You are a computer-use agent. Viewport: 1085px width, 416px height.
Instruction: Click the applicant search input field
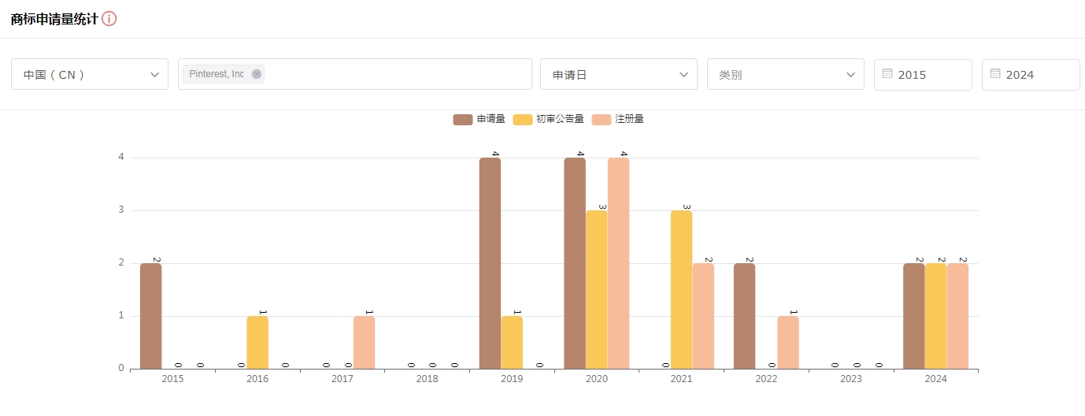click(394, 74)
